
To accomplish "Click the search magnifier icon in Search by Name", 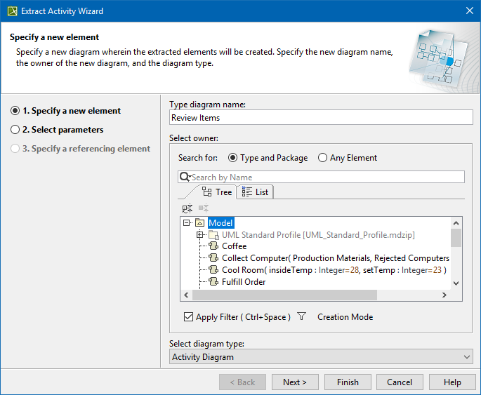I will 185,178.
